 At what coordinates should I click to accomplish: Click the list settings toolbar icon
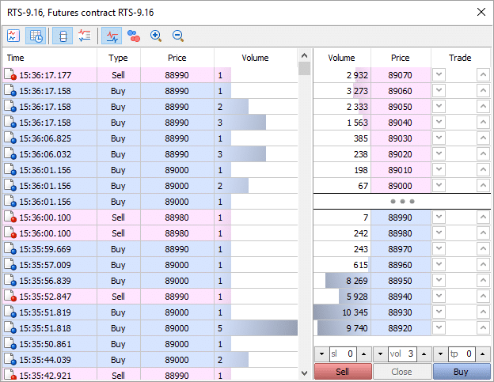pyautogui.click(x=85, y=36)
